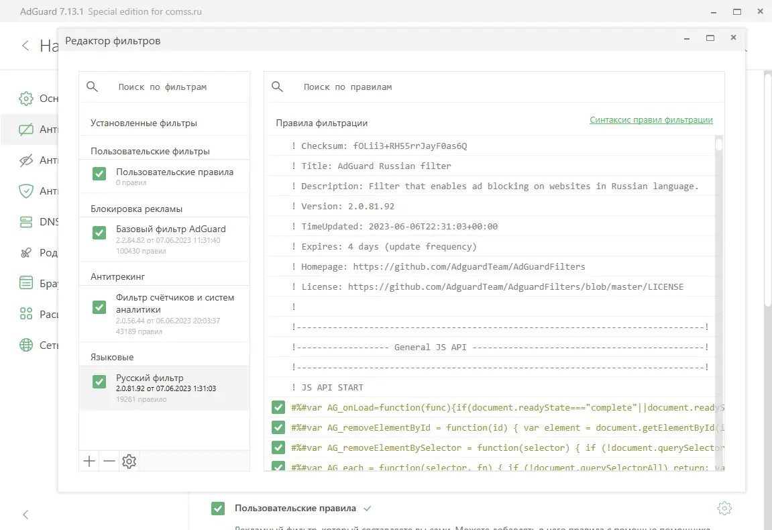Viewport: 772px width, 530px height.
Task: Collapse the sidebar with the bottom-left arrow
Action: (25, 515)
